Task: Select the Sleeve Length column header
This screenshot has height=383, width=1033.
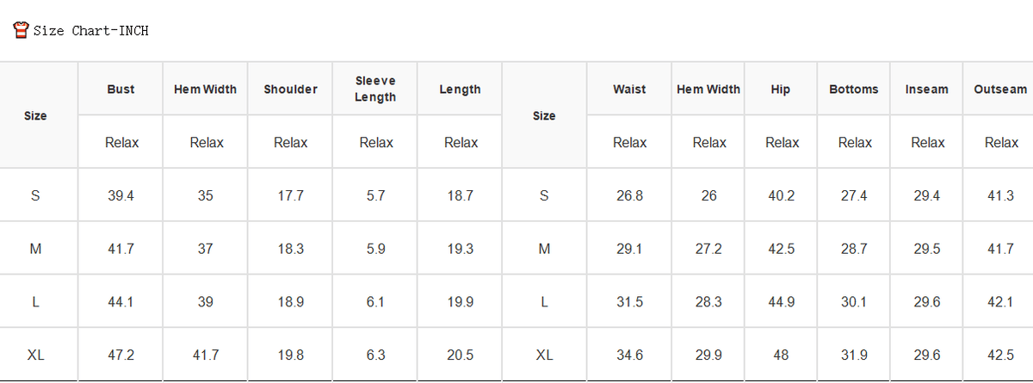Action: point(375,89)
